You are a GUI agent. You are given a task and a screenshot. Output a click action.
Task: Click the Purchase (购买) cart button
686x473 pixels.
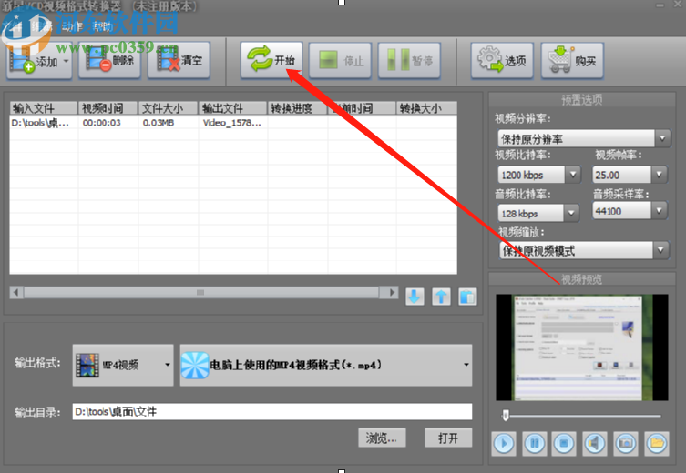click(x=572, y=61)
